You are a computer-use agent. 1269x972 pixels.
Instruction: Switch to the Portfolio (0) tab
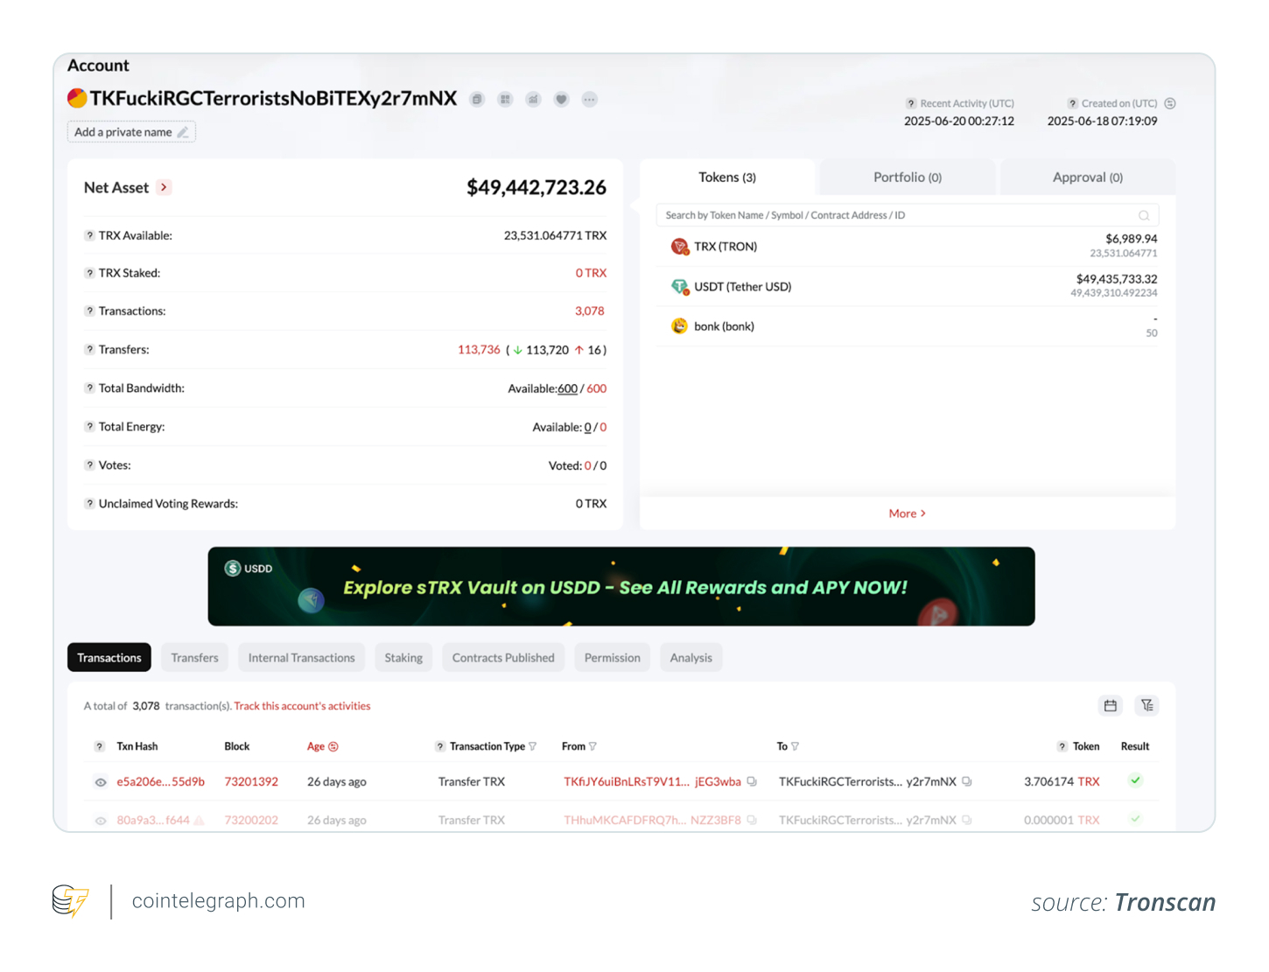(907, 177)
